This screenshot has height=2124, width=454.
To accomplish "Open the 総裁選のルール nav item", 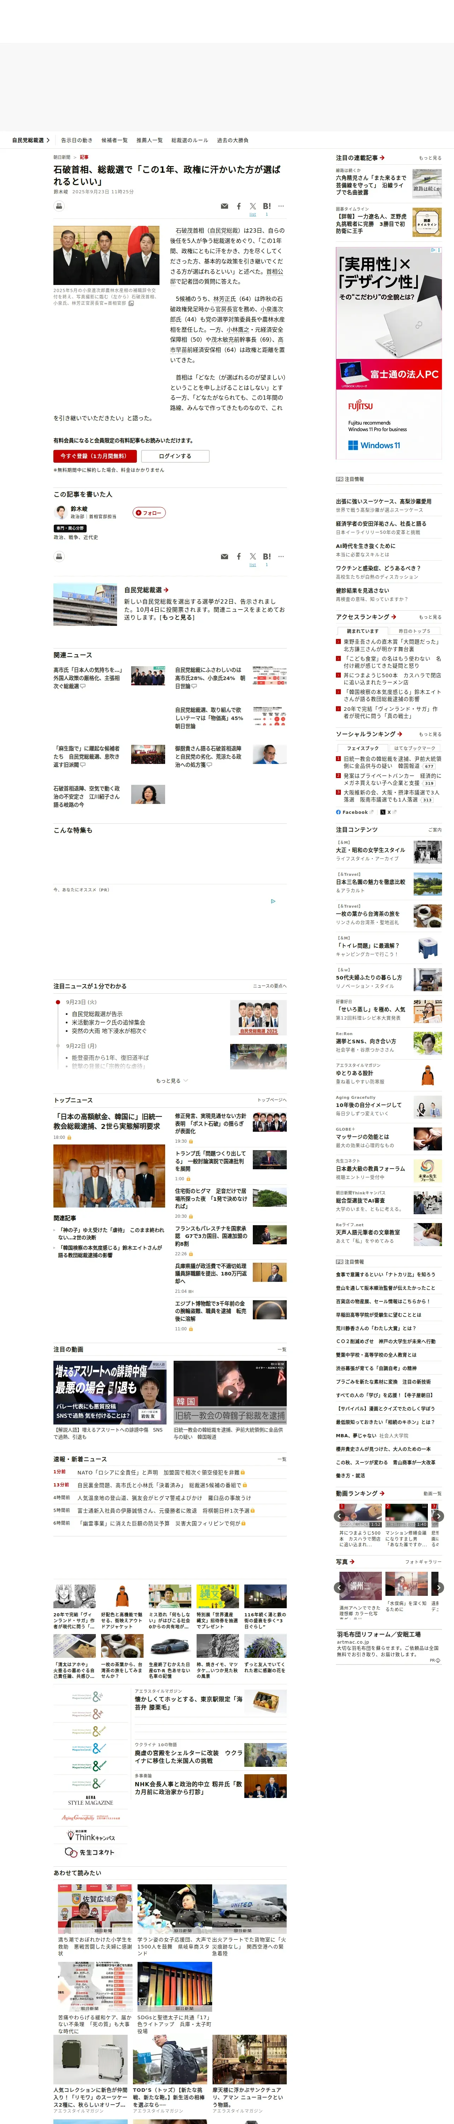I will point(190,140).
